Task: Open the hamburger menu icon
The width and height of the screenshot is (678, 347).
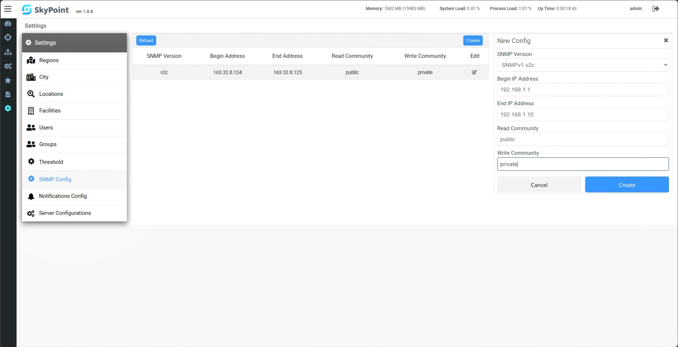Action: (x=8, y=9)
